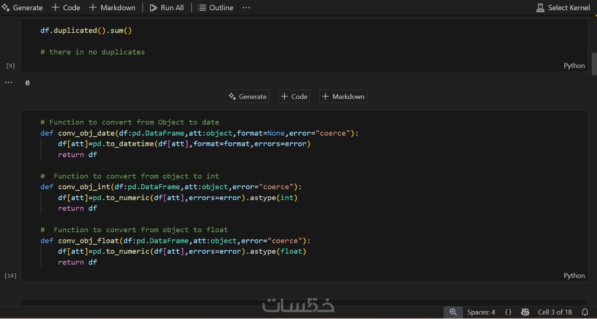The image size is (597, 319).
Task: Open output actions menu beside result 0
Action: click(x=8, y=83)
